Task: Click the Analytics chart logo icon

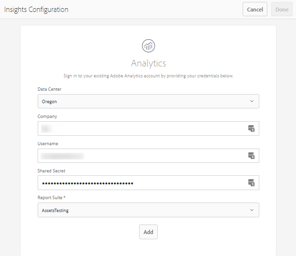Action: 148,46
